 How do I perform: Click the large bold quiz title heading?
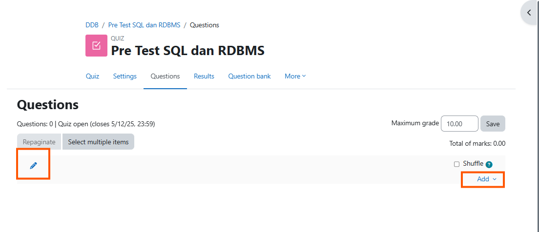click(x=187, y=51)
